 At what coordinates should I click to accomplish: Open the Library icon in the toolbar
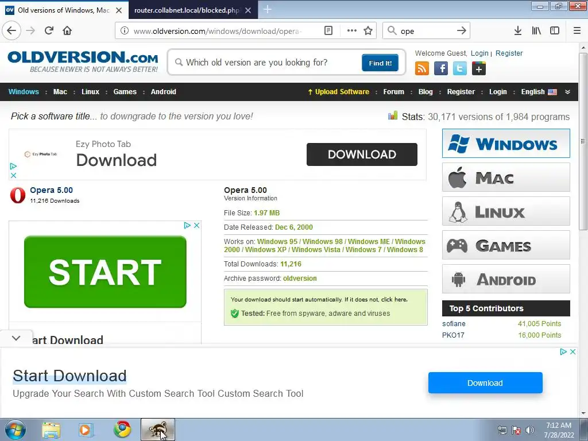click(536, 31)
